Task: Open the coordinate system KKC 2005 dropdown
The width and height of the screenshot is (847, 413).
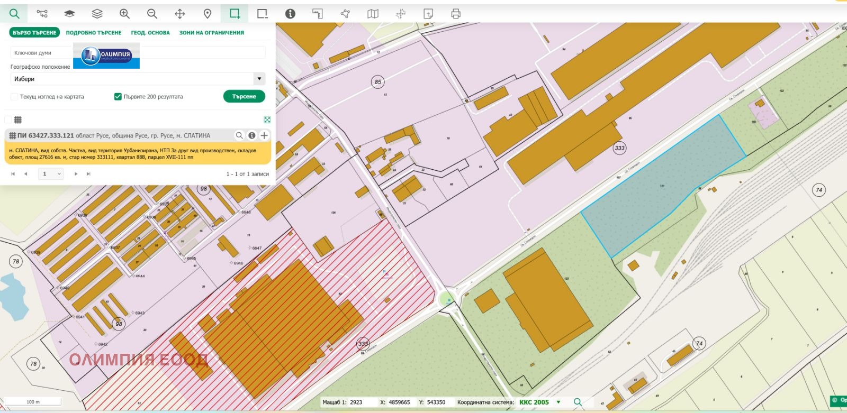Action: 558,402
